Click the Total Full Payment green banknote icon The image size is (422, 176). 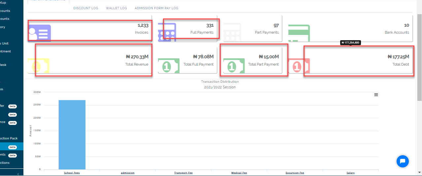coord(169,66)
